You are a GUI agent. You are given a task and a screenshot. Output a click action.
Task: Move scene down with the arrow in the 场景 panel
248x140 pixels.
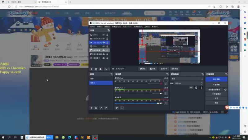coord(106,108)
